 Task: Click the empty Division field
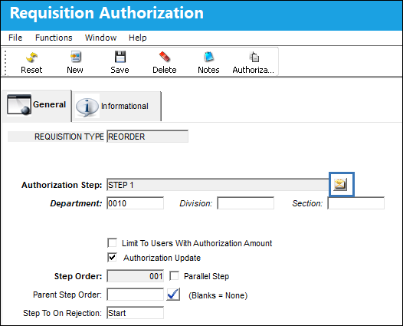245,203
